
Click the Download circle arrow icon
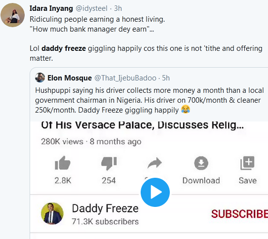201,163
